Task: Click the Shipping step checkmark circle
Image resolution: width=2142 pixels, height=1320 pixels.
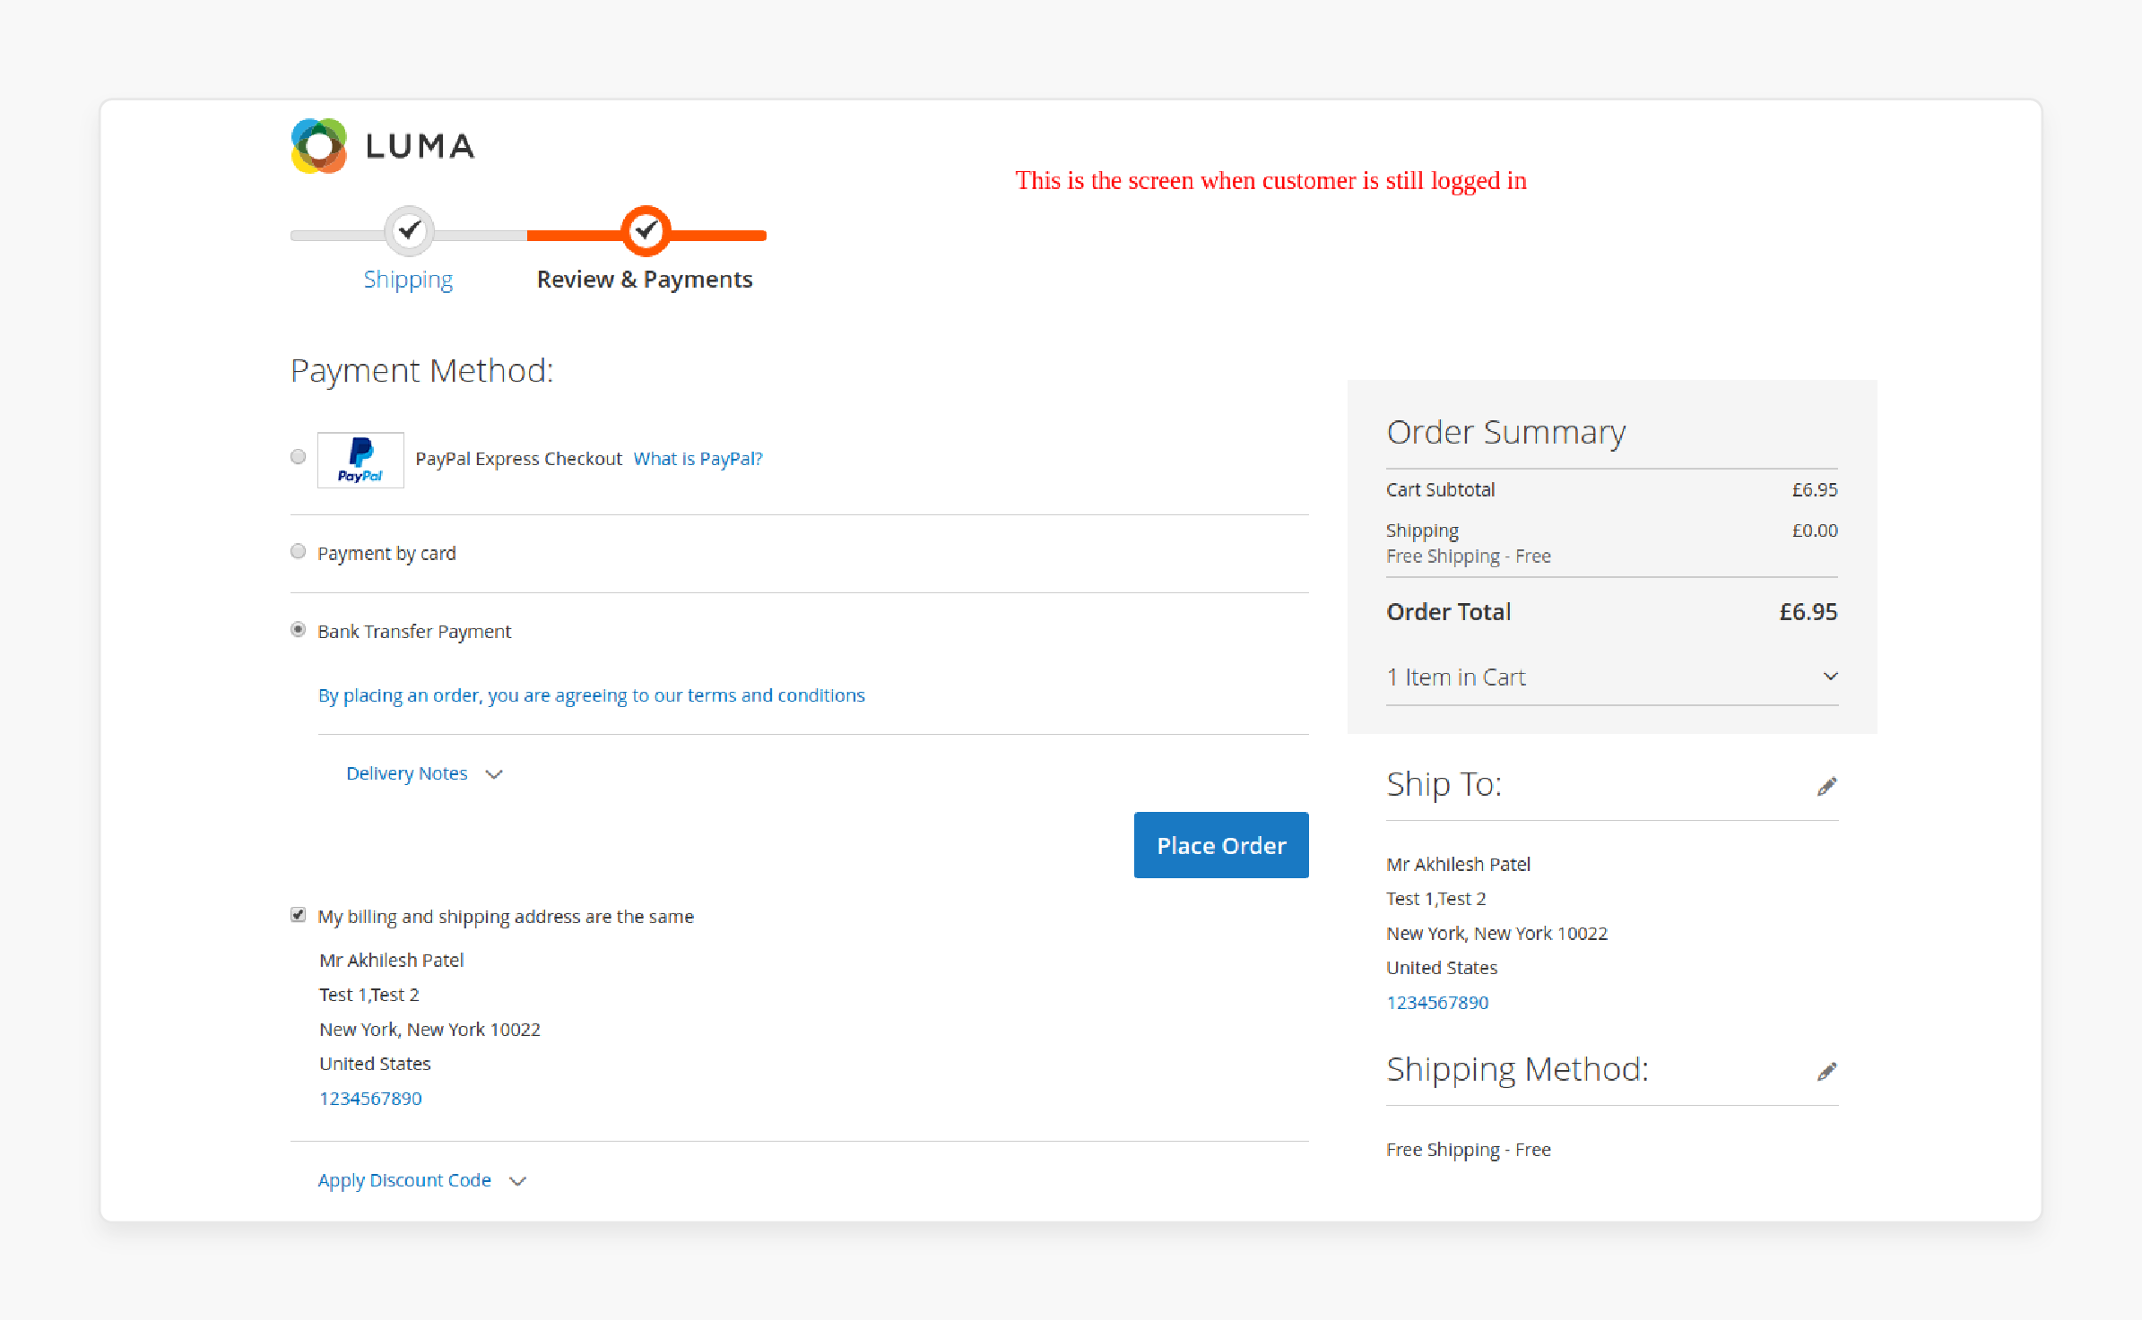Action: point(410,231)
